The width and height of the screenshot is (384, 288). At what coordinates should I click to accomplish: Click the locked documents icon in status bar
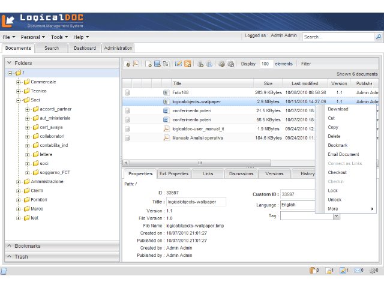click(x=328, y=270)
